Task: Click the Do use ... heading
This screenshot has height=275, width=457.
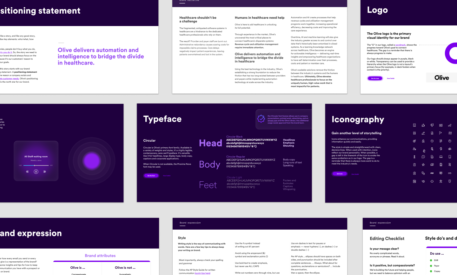Action: (x=437, y=253)
